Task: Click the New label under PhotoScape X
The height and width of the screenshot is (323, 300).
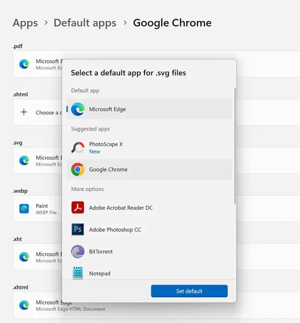Action: pyautogui.click(x=94, y=152)
